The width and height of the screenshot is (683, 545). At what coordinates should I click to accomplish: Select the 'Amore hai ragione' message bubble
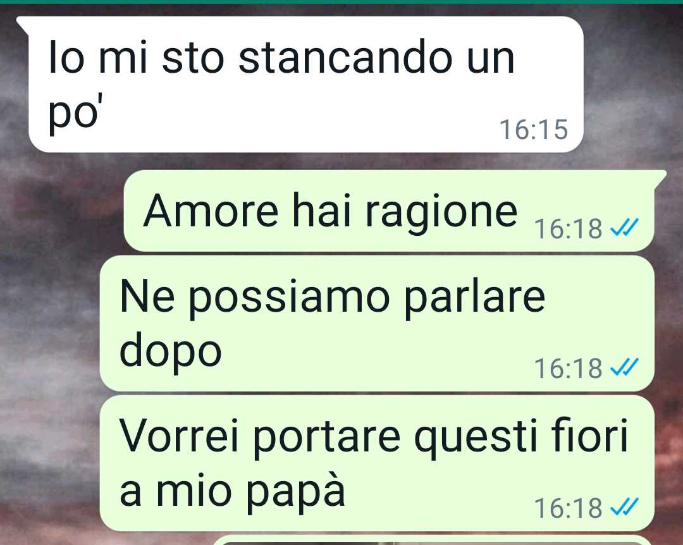point(394,211)
